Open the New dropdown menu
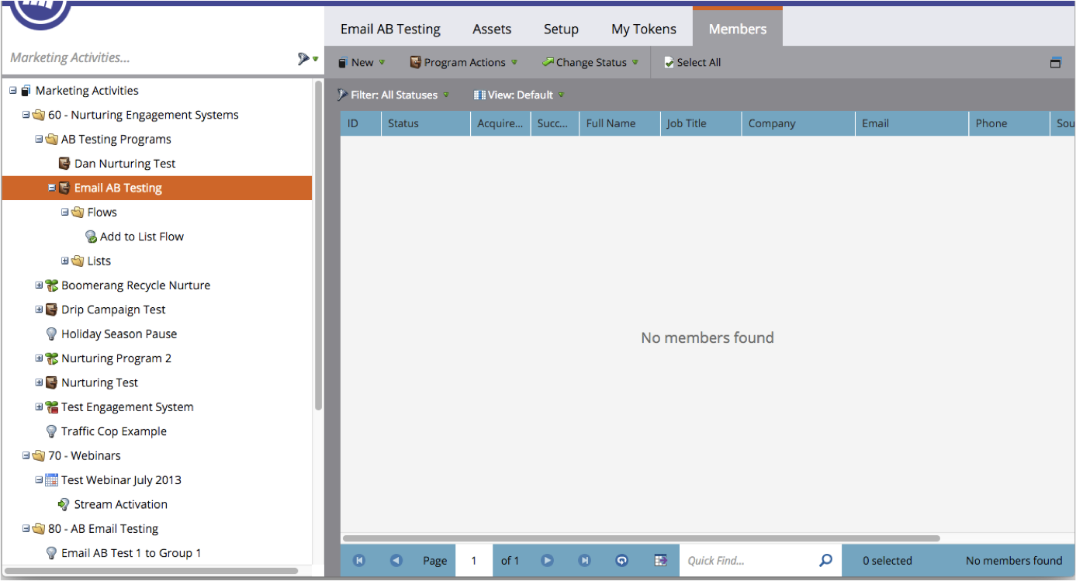 [362, 63]
